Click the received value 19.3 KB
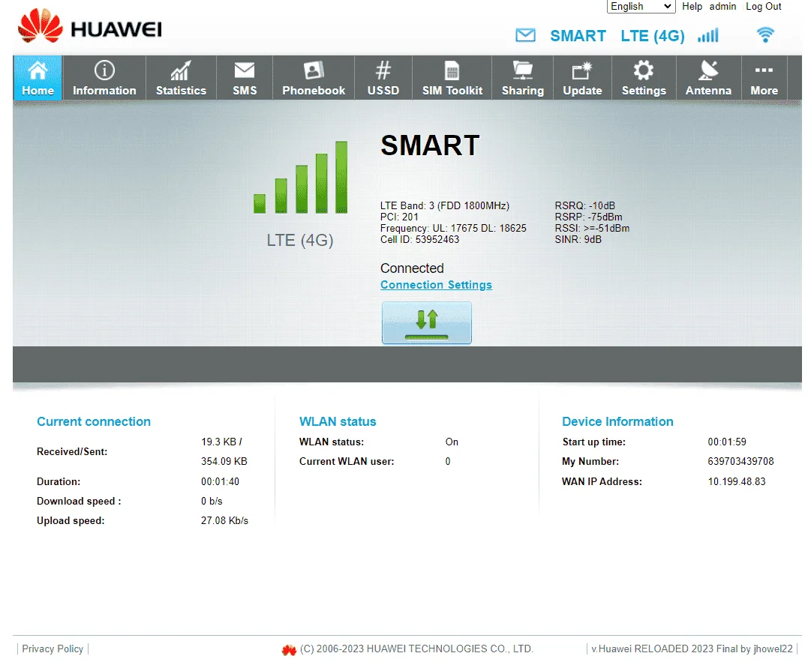This screenshot has width=811, height=665. click(x=218, y=442)
